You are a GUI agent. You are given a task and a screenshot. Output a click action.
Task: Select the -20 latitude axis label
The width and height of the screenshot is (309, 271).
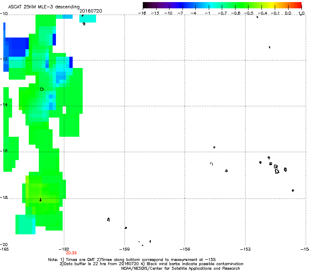tap(4, 244)
